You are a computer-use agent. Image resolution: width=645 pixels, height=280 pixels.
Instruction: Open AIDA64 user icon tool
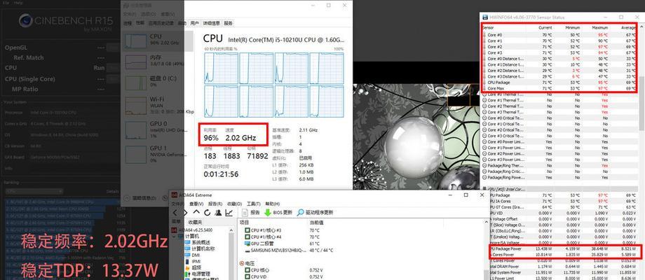[x=219, y=213]
